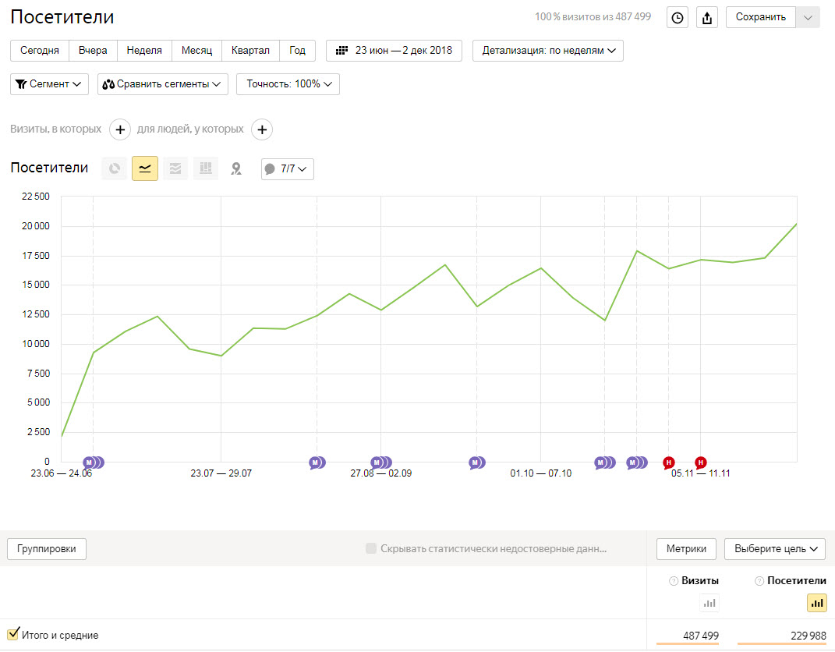This screenshot has height=652, width=835.
Task: Click the x-axis label 23.07 — 29.07
Action: (221, 473)
